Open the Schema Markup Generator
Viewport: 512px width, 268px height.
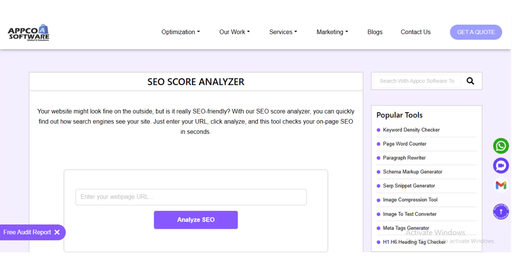pyautogui.click(x=413, y=172)
